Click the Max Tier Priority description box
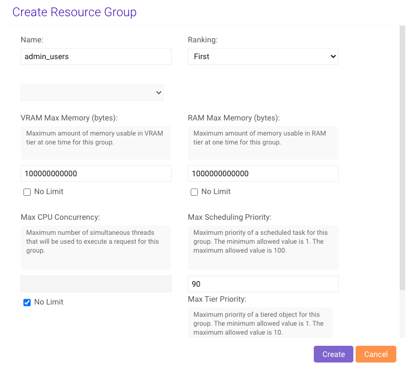Viewport: 413px width, 372px height. click(x=260, y=323)
